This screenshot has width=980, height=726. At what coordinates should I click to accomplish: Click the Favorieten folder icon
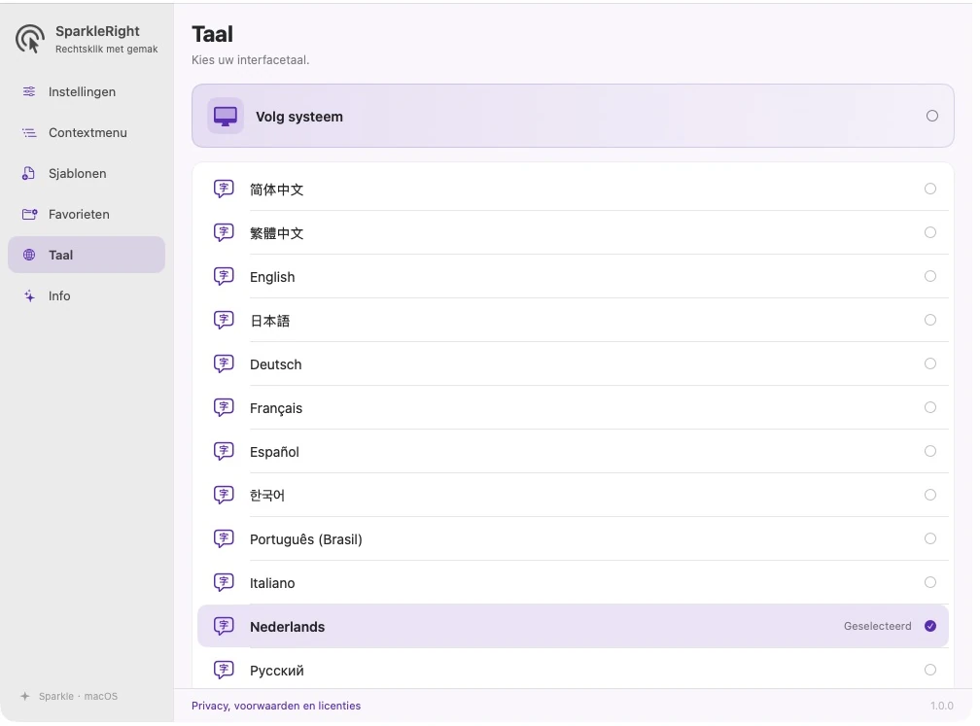[x=29, y=214]
